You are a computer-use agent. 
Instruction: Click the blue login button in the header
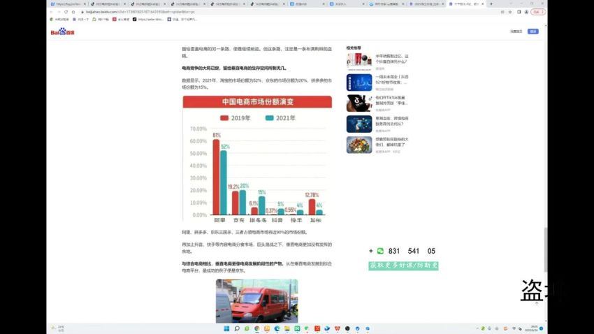[533, 31]
